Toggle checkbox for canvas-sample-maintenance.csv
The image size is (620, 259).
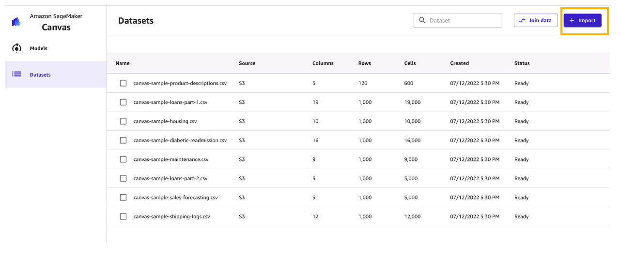pos(123,159)
